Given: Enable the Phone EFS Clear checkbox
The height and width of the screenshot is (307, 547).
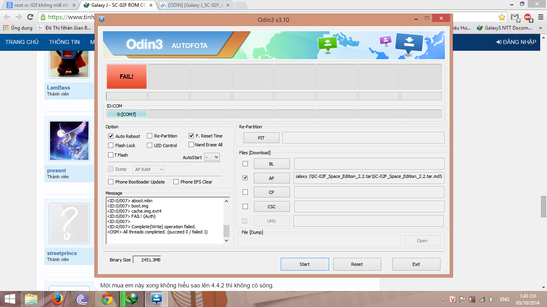Looking at the screenshot, I should 176,182.
